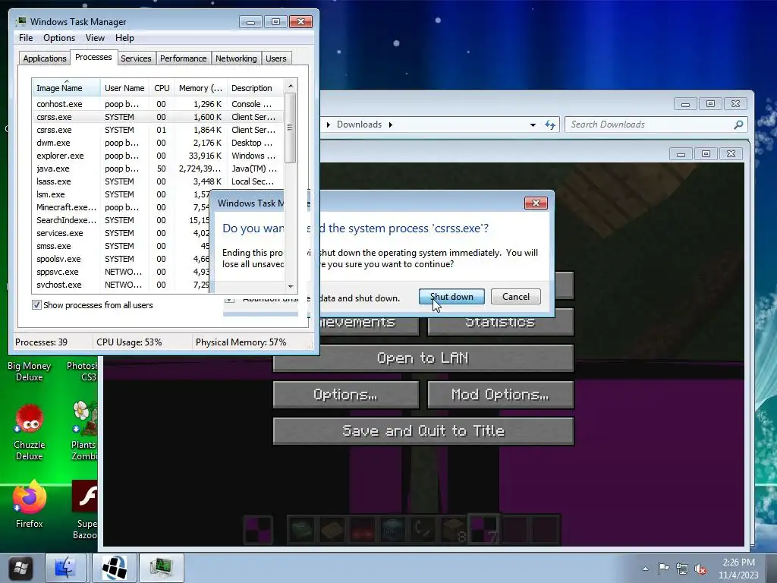This screenshot has height=583, width=777.
Task: Select the java.exe process row
Action: coord(158,169)
